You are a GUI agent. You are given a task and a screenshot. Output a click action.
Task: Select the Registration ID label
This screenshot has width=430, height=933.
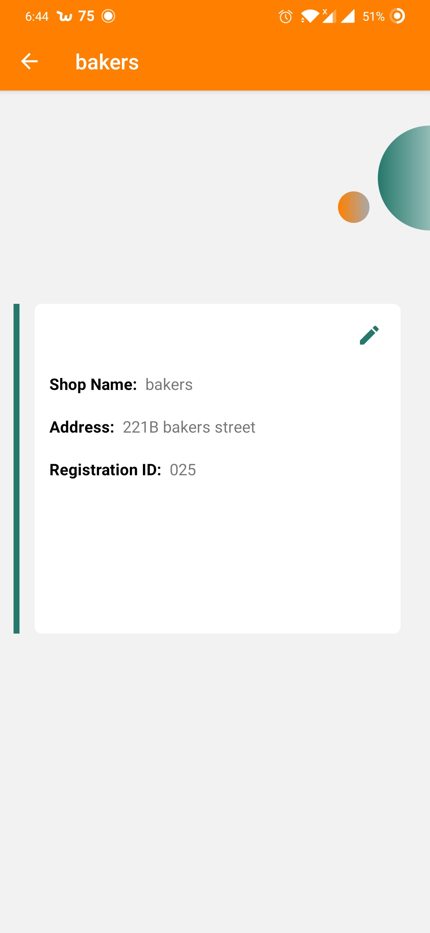[106, 470]
